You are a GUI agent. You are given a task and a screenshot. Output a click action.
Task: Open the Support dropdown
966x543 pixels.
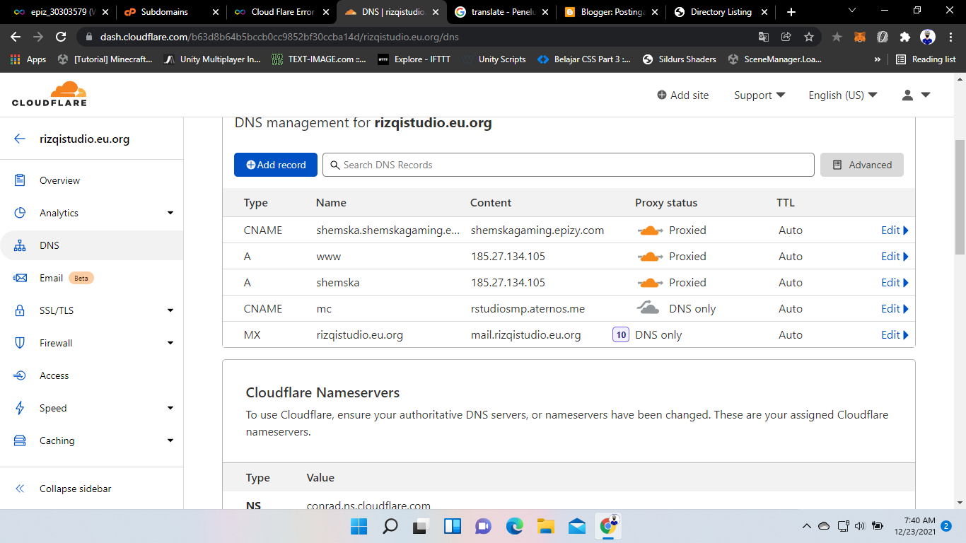click(x=760, y=95)
